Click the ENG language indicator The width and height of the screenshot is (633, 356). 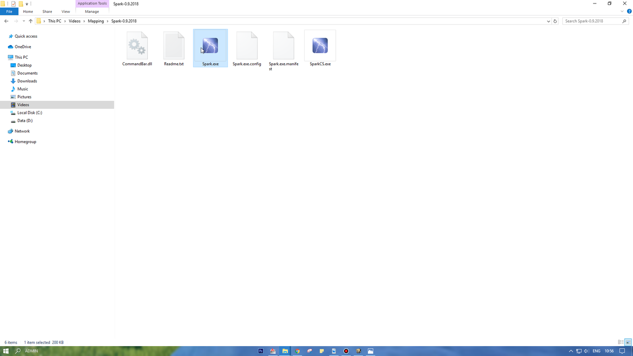596,351
